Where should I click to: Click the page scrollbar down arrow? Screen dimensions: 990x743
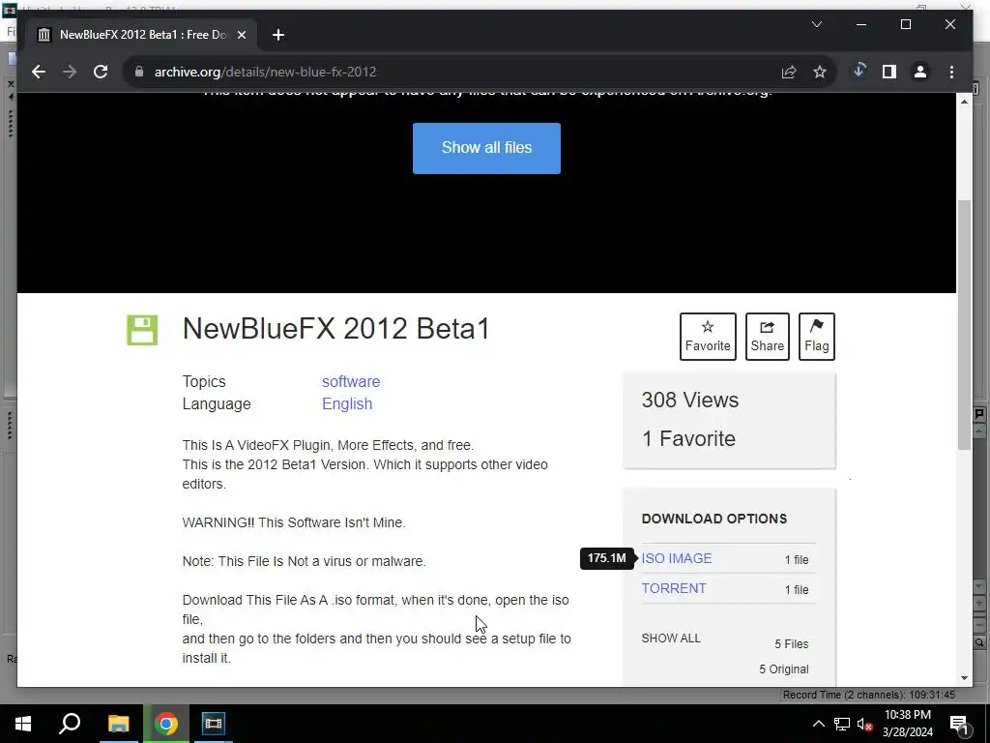964,678
